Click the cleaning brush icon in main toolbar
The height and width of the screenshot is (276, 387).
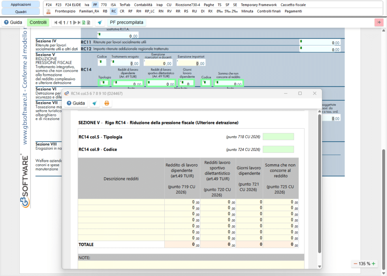pos(100,23)
